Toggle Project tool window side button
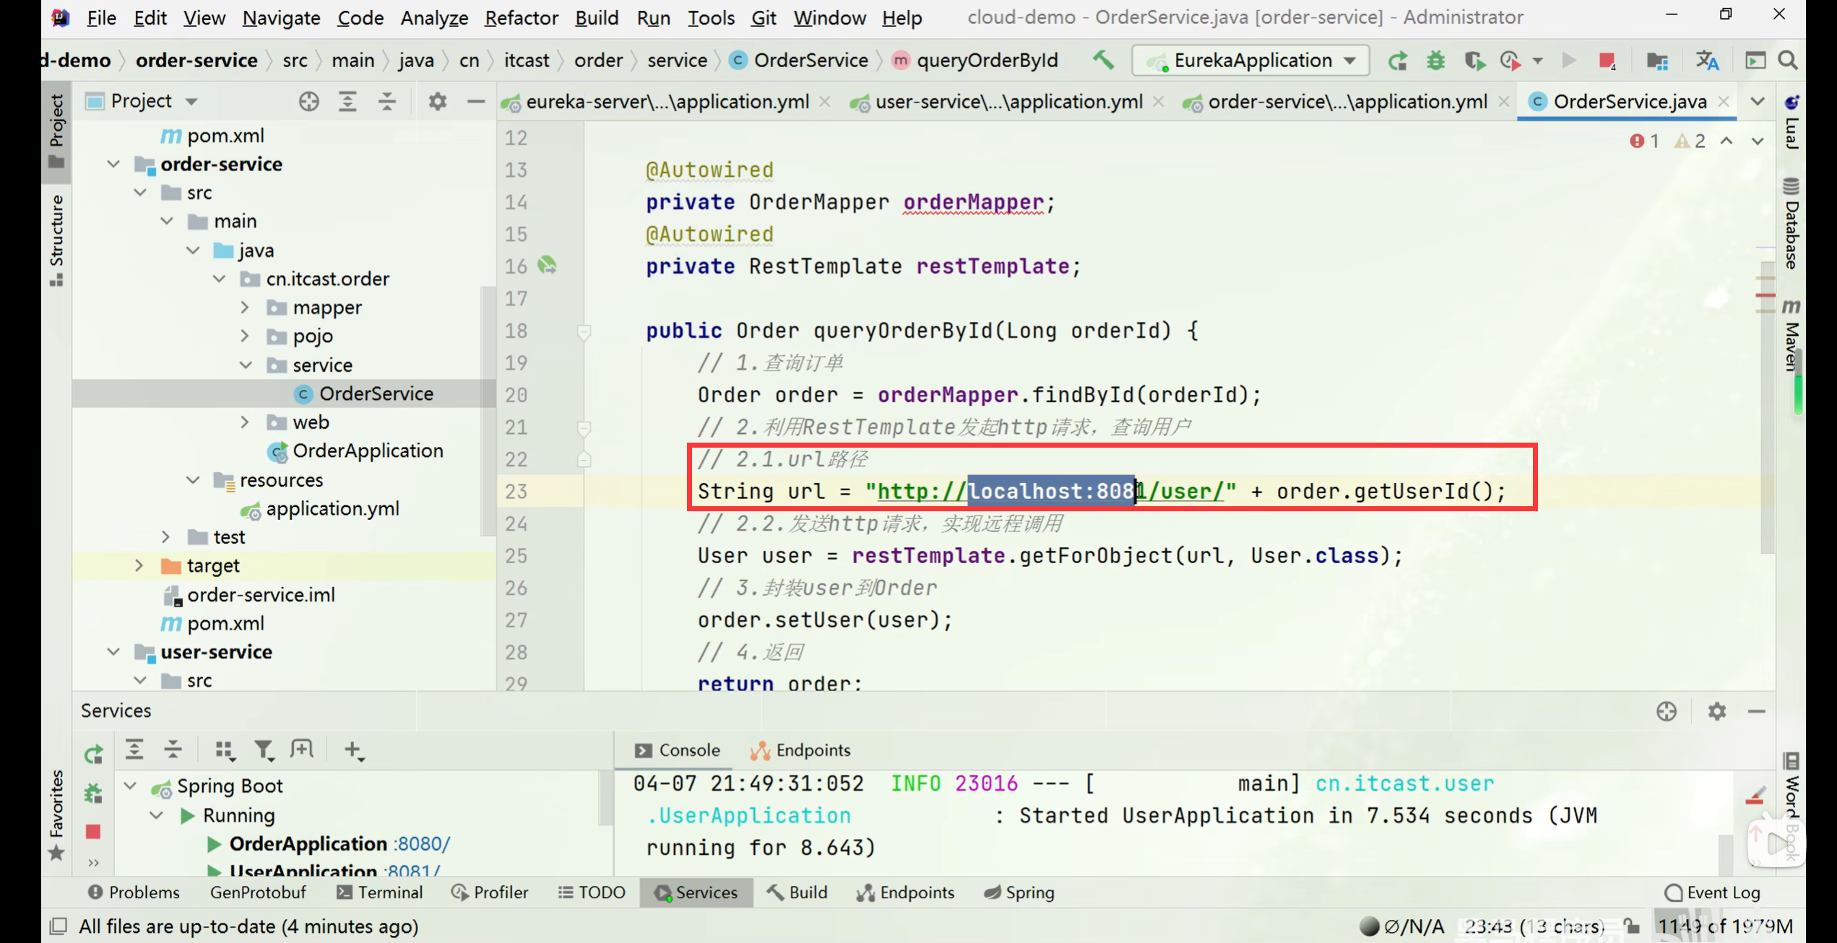1837x943 pixels. coord(56,130)
